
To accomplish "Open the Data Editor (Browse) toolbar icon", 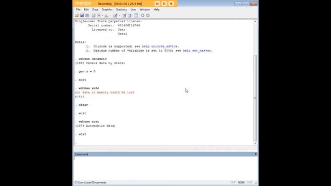I will click(x=130, y=16).
